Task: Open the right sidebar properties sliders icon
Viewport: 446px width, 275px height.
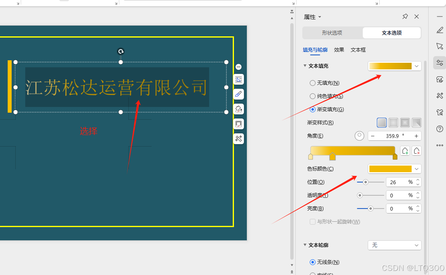Action: pyautogui.click(x=440, y=63)
